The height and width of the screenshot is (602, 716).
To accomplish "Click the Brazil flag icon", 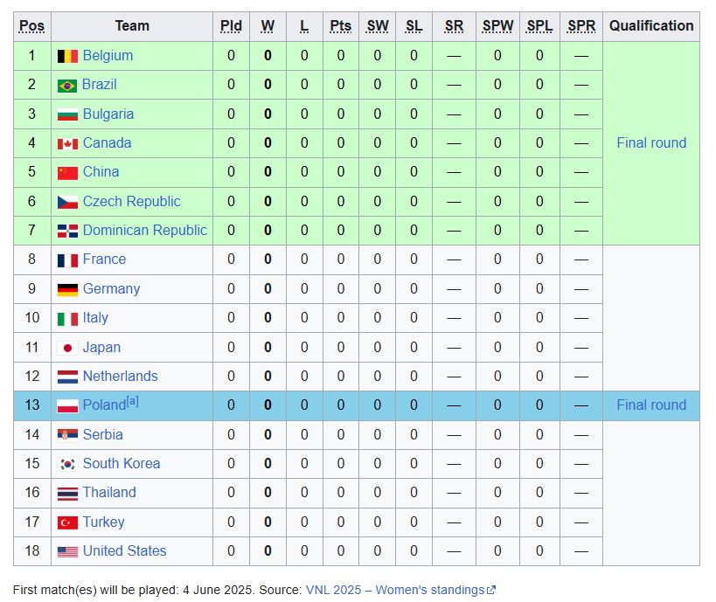I will [67, 86].
